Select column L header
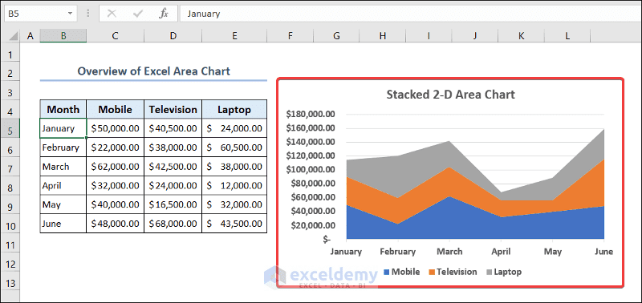The image size is (642, 303). point(567,36)
